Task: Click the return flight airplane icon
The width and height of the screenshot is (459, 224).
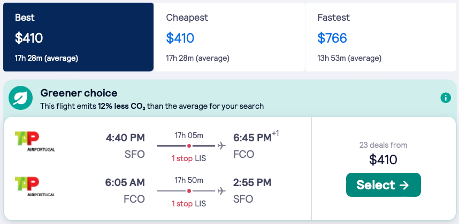Action: (221, 191)
